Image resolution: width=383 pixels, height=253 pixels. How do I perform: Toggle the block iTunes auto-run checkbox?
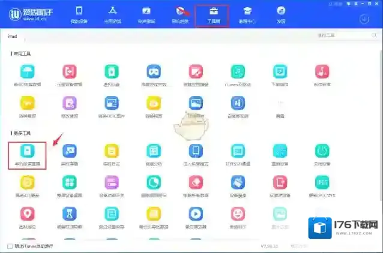point(10,246)
